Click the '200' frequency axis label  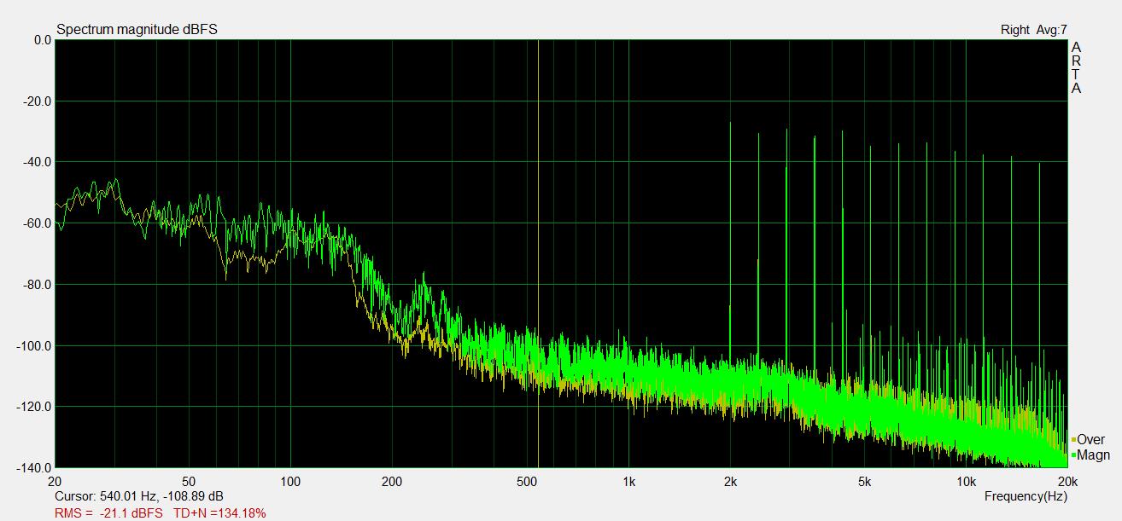tap(392, 481)
